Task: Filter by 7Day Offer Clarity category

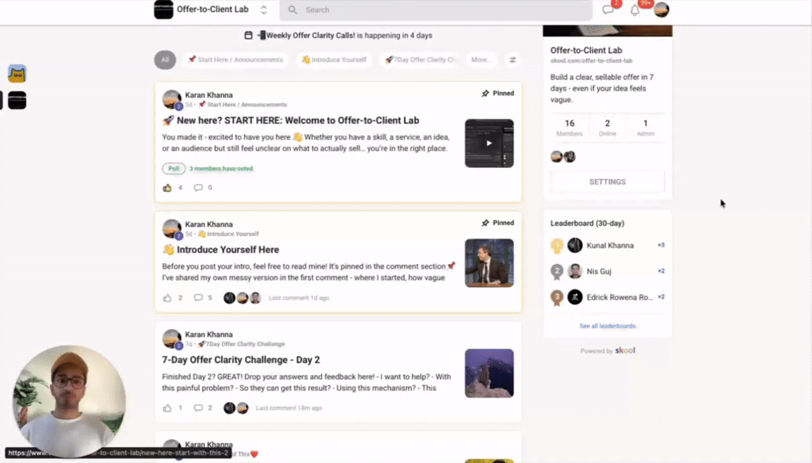Action: (x=420, y=59)
